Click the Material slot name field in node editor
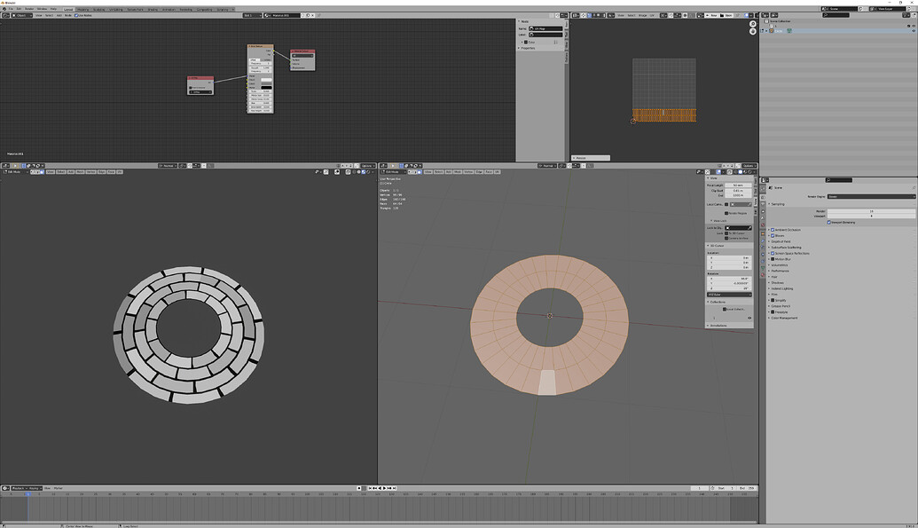 point(285,15)
